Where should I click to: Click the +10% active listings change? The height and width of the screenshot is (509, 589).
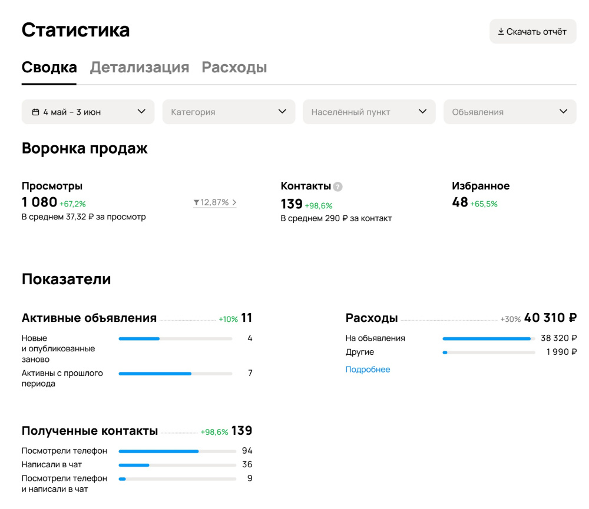[229, 320]
